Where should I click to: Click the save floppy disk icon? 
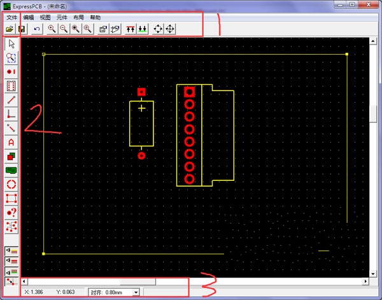tap(22, 29)
